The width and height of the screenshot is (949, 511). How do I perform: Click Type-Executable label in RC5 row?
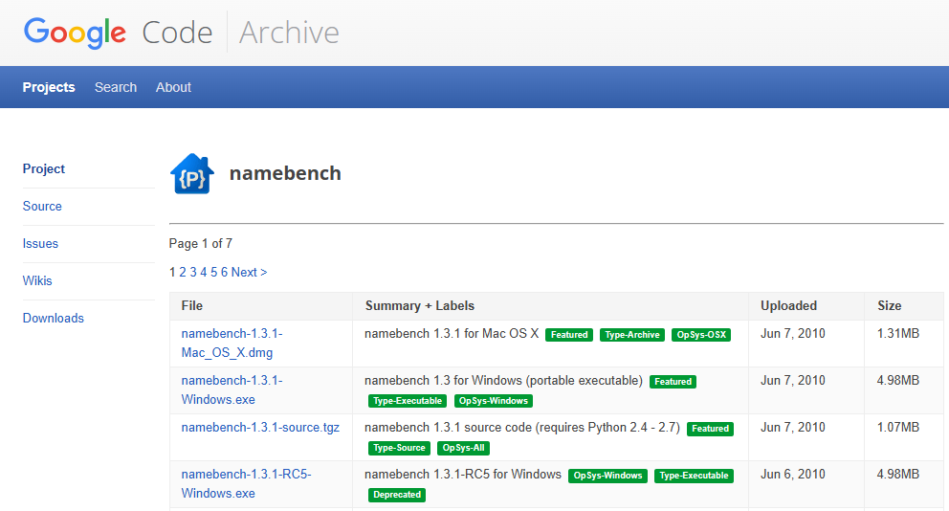point(694,476)
